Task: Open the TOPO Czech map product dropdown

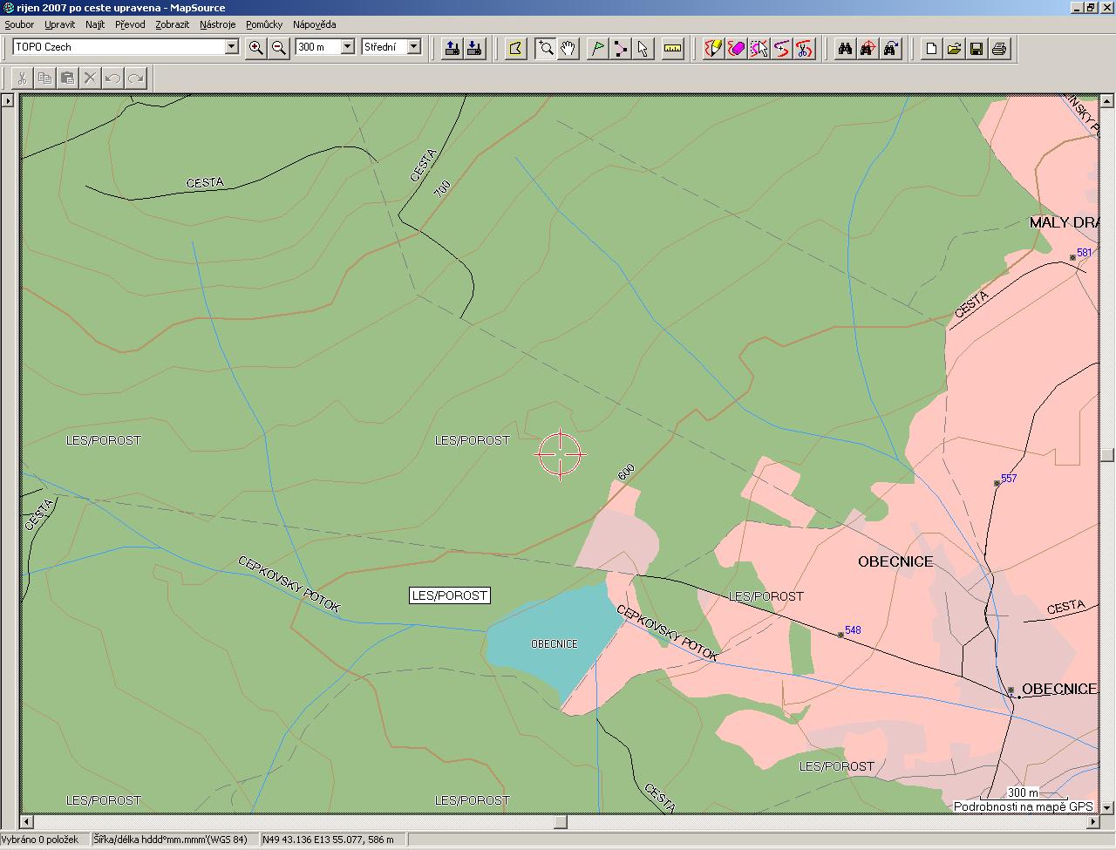Action: [x=232, y=47]
